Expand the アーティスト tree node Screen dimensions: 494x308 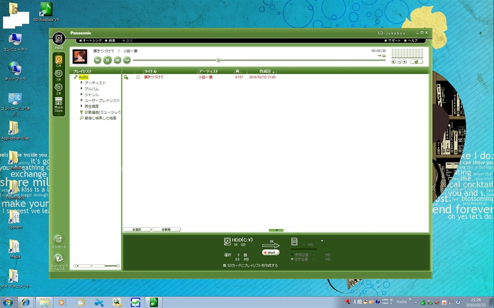click(82, 83)
